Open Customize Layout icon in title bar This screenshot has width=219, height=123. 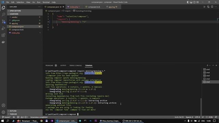click(x=197, y=2)
